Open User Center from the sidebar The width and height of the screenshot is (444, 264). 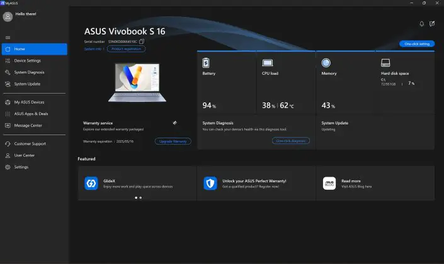click(34, 155)
